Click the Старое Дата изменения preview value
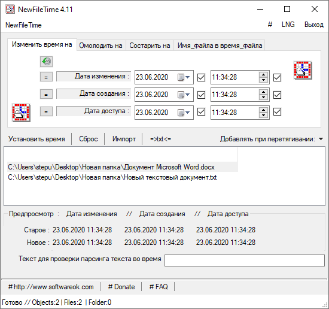The height and width of the screenshot is (309, 329). click(82, 230)
